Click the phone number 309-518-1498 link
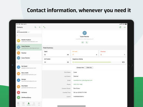 coord(78,85)
